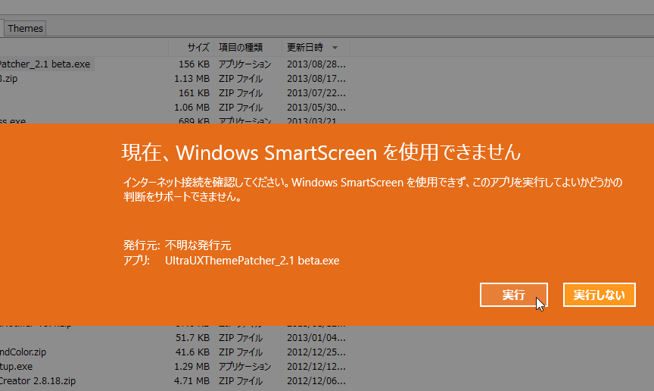
Task: Click the 4.71 MB size cell
Action: coord(192,381)
